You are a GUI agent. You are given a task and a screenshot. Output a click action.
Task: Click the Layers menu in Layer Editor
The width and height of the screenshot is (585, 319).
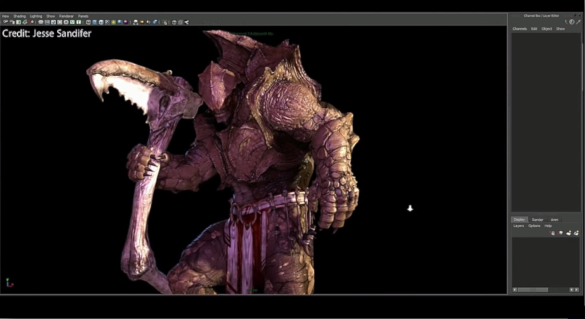(518, 226)
